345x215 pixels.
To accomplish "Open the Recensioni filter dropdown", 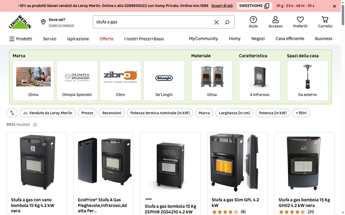I will pos(112,113).
